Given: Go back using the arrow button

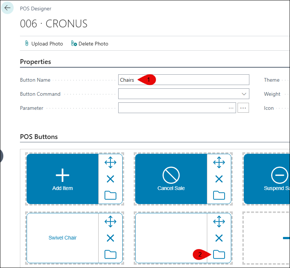Looking at the screenshot, I should pyautogui.click(x=7, y=8).
